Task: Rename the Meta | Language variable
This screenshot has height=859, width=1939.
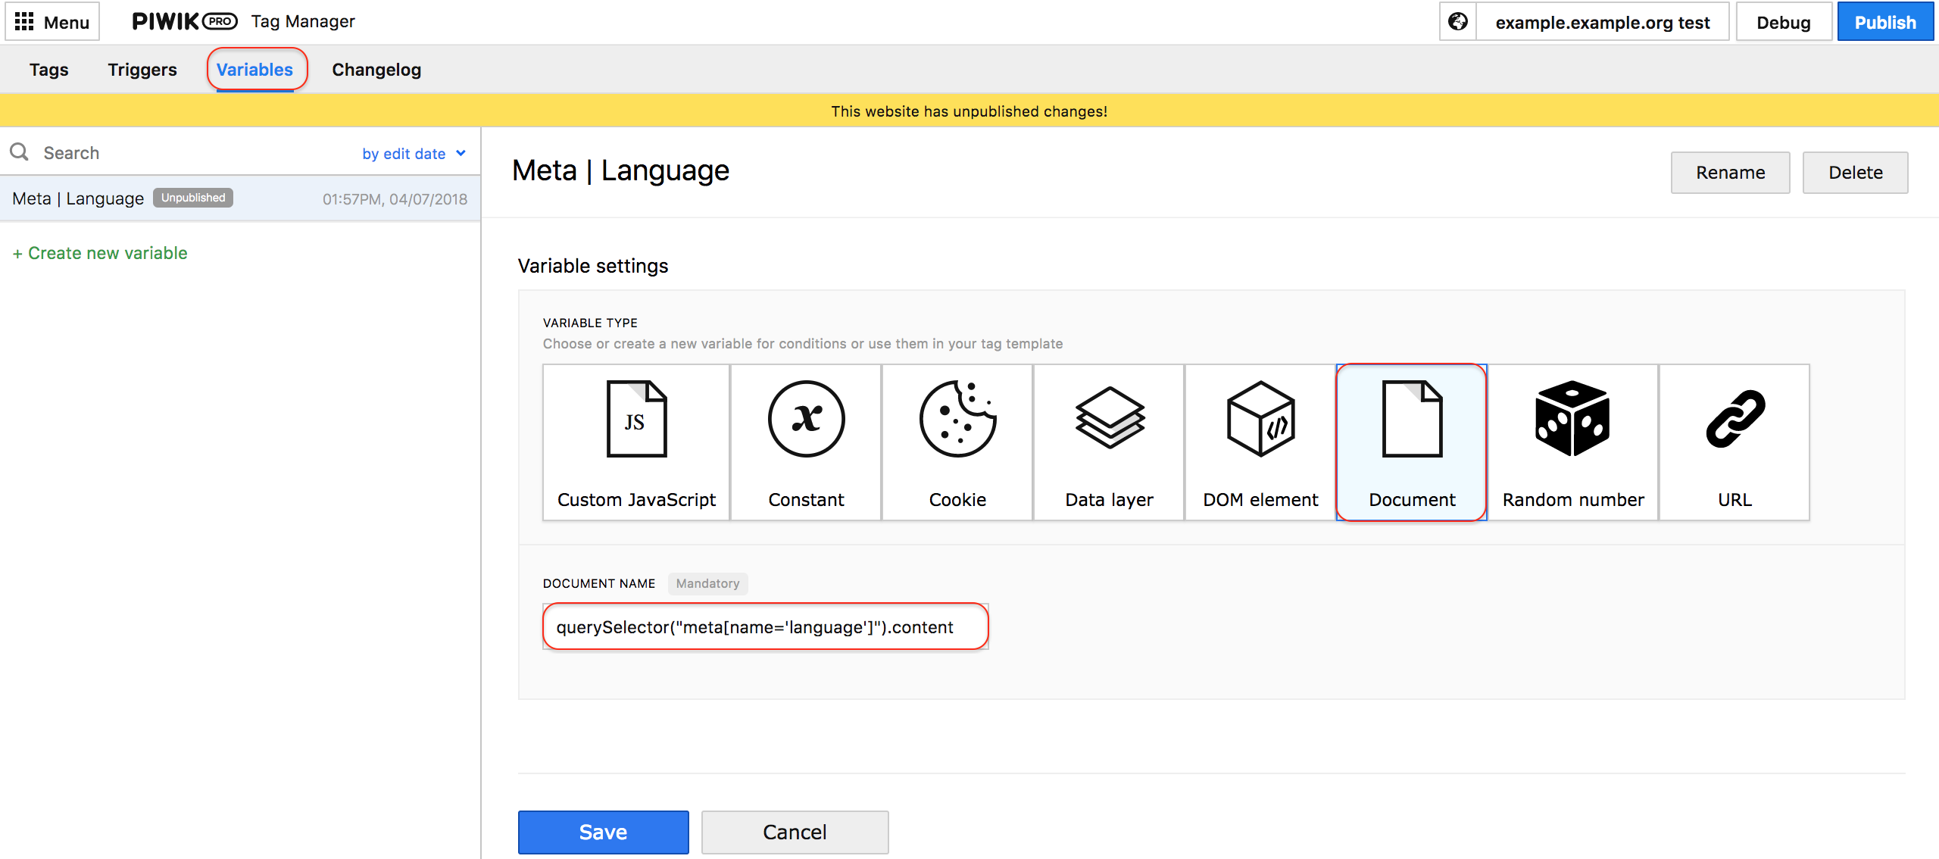Action: pyautogui.click(x=1730, y=173)
